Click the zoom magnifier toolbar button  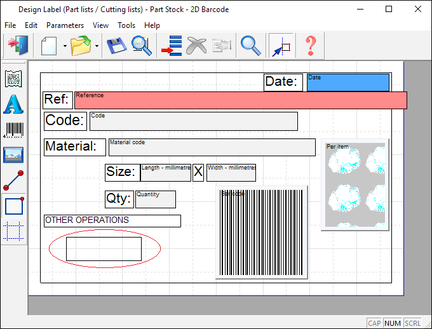click(x=250, y=46)
